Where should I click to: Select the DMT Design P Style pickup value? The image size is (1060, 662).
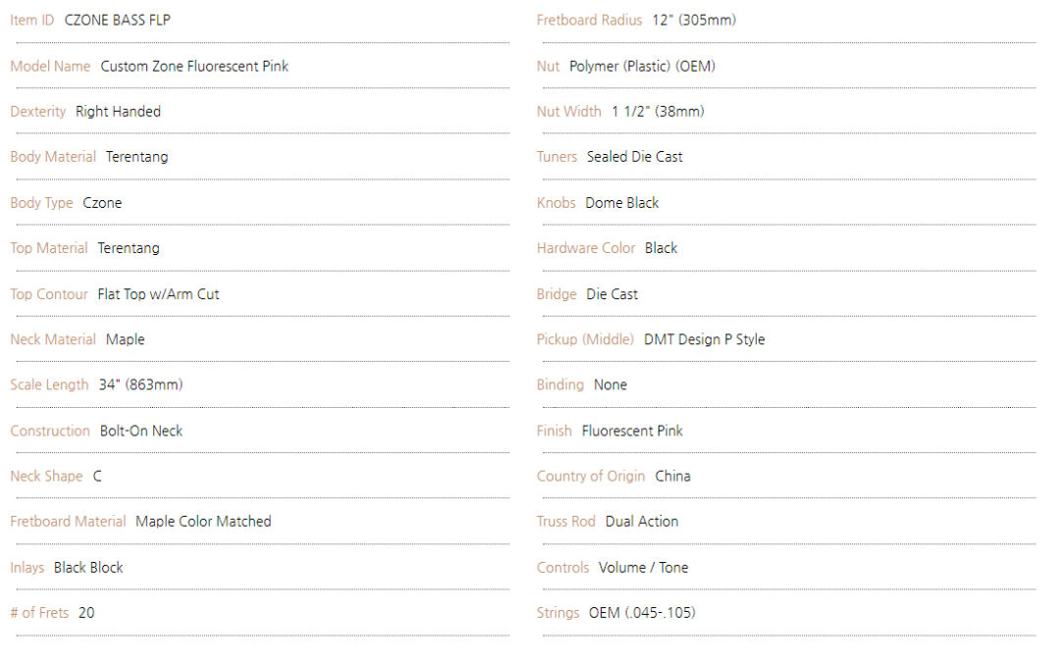tap(704, 339)
